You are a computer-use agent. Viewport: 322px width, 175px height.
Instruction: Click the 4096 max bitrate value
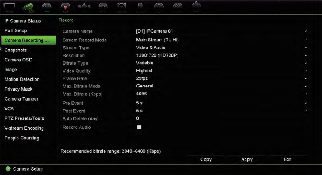[141, 94]
